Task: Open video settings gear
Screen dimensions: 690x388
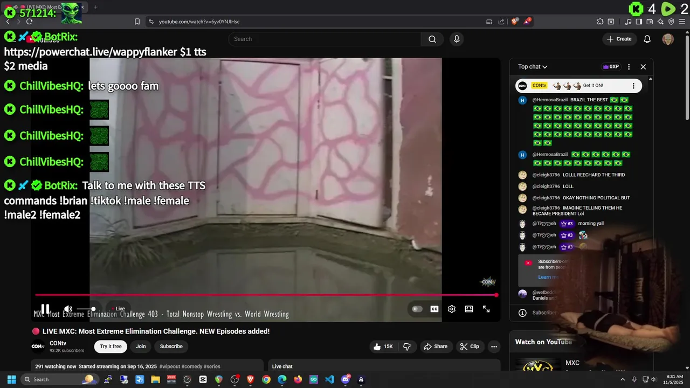Action: point(452,309)
